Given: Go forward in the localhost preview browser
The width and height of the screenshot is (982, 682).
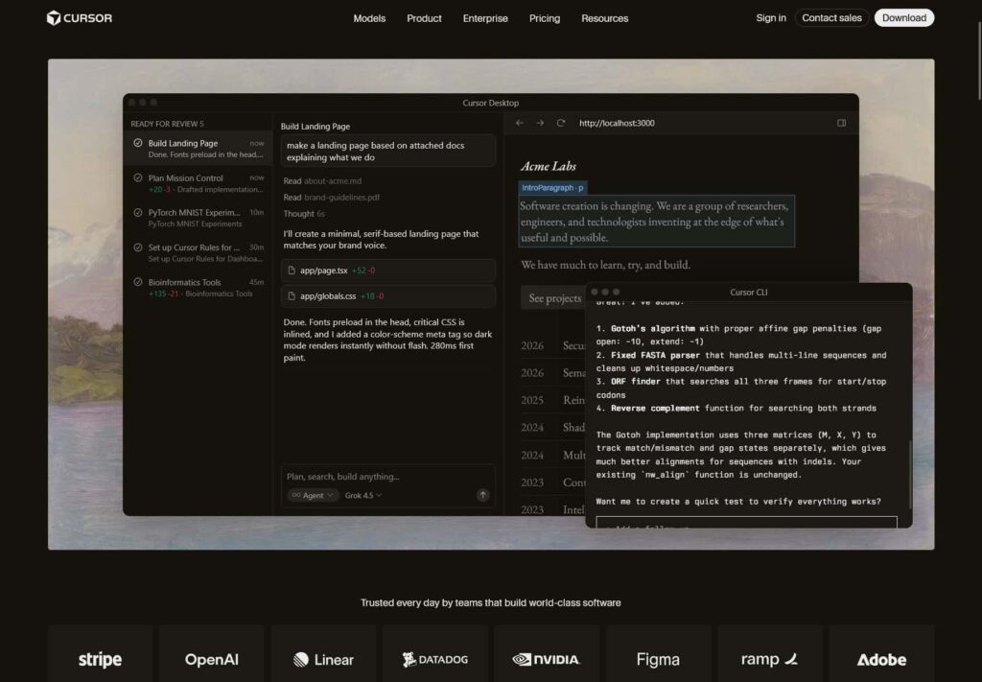Looking at the screenshot, I should tap(540, 124).
